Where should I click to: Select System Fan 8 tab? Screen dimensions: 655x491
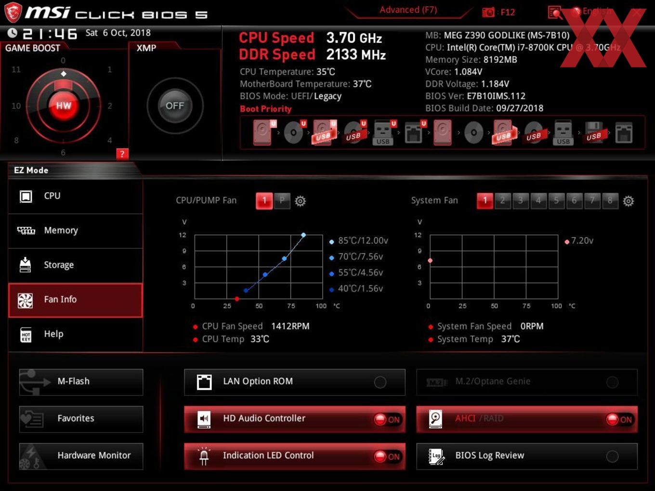[610, 201]
